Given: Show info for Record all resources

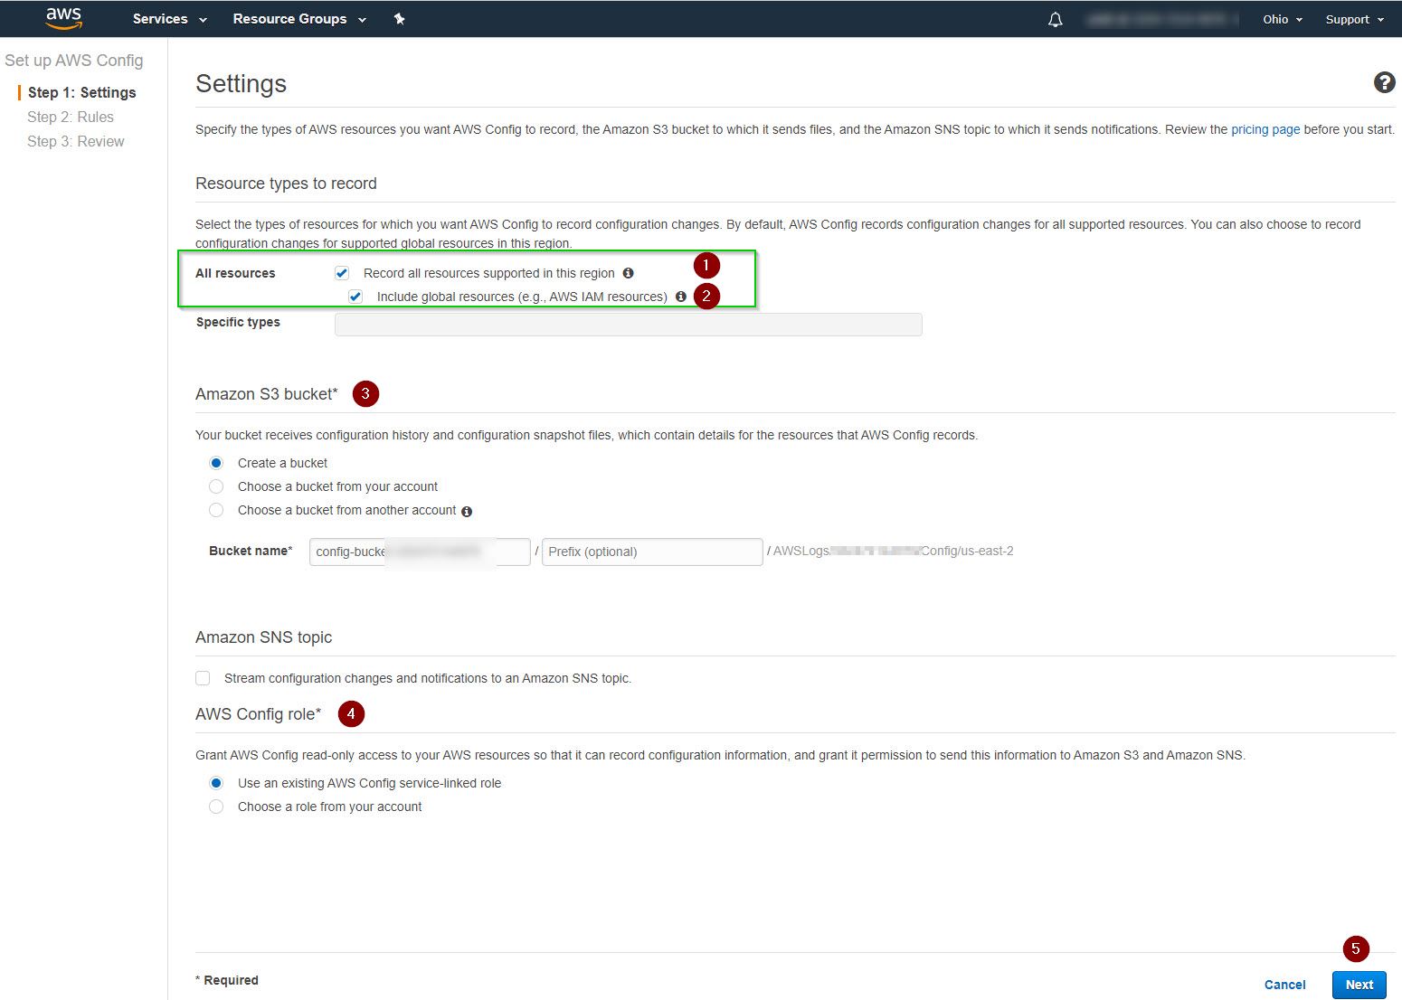Looking at the screenshot, I should tap(628, 273).
